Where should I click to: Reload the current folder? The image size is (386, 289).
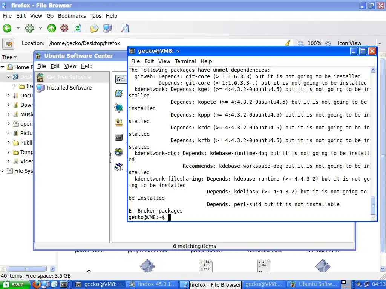coord(77,28)
